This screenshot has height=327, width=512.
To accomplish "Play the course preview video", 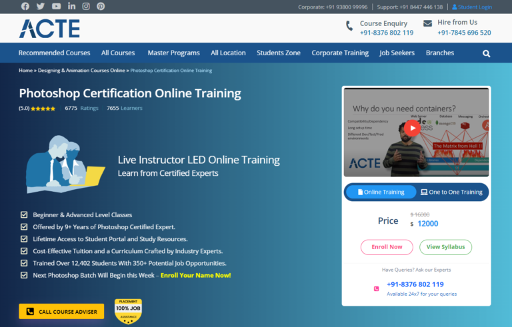I will pos(413,128).
